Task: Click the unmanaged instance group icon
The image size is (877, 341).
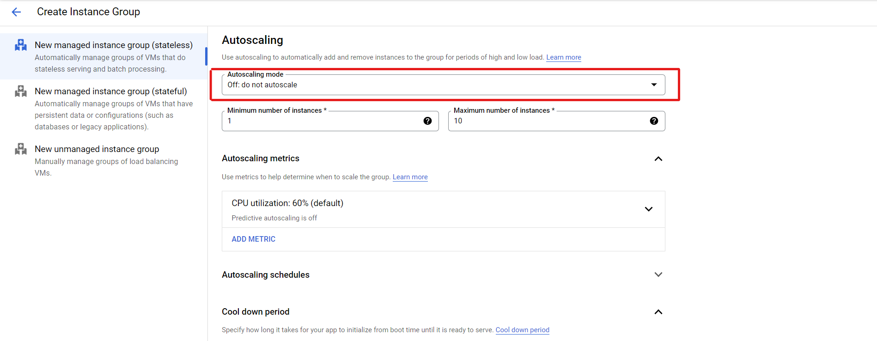Action: pos(21,149)
